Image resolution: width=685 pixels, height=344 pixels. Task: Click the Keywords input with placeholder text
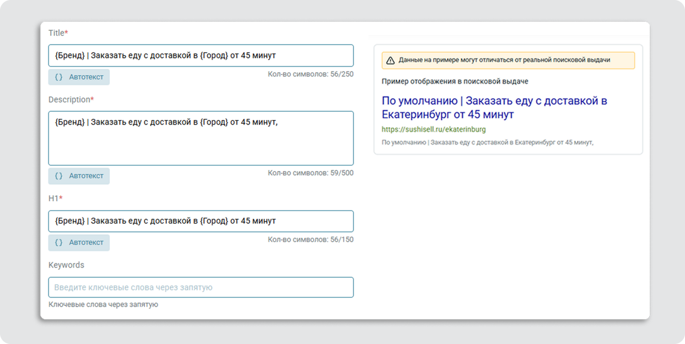[x=201, y=287]
